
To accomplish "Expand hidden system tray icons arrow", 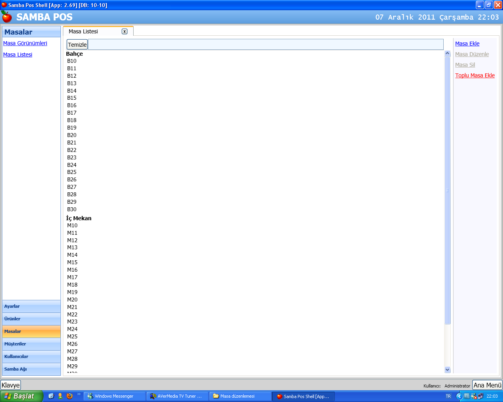I will point(459,396).
